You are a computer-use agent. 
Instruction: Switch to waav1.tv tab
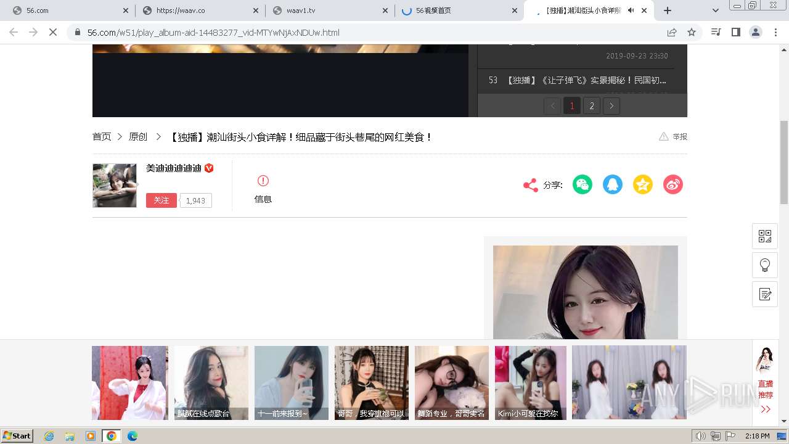[x=330, y=10]
